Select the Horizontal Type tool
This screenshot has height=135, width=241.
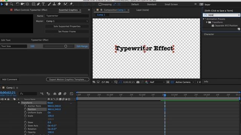click(x=43, y=4)
